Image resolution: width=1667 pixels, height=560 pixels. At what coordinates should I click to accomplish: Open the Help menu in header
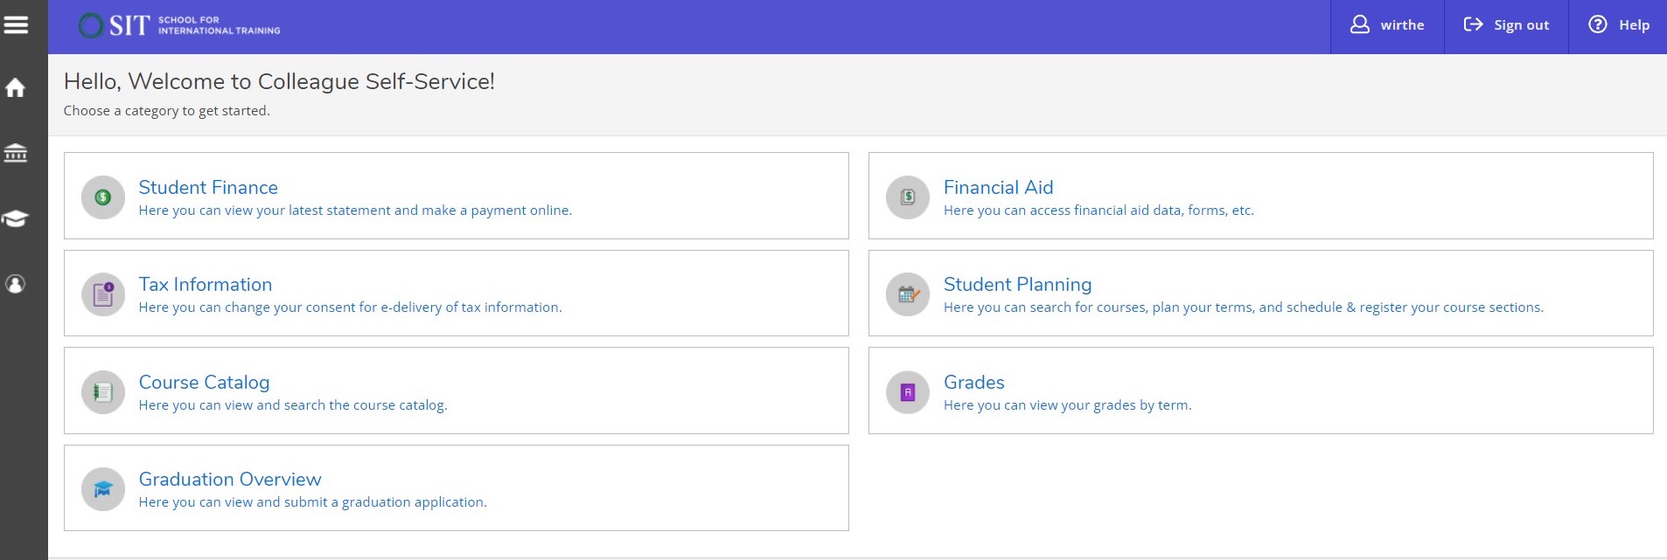[1619, 25]
